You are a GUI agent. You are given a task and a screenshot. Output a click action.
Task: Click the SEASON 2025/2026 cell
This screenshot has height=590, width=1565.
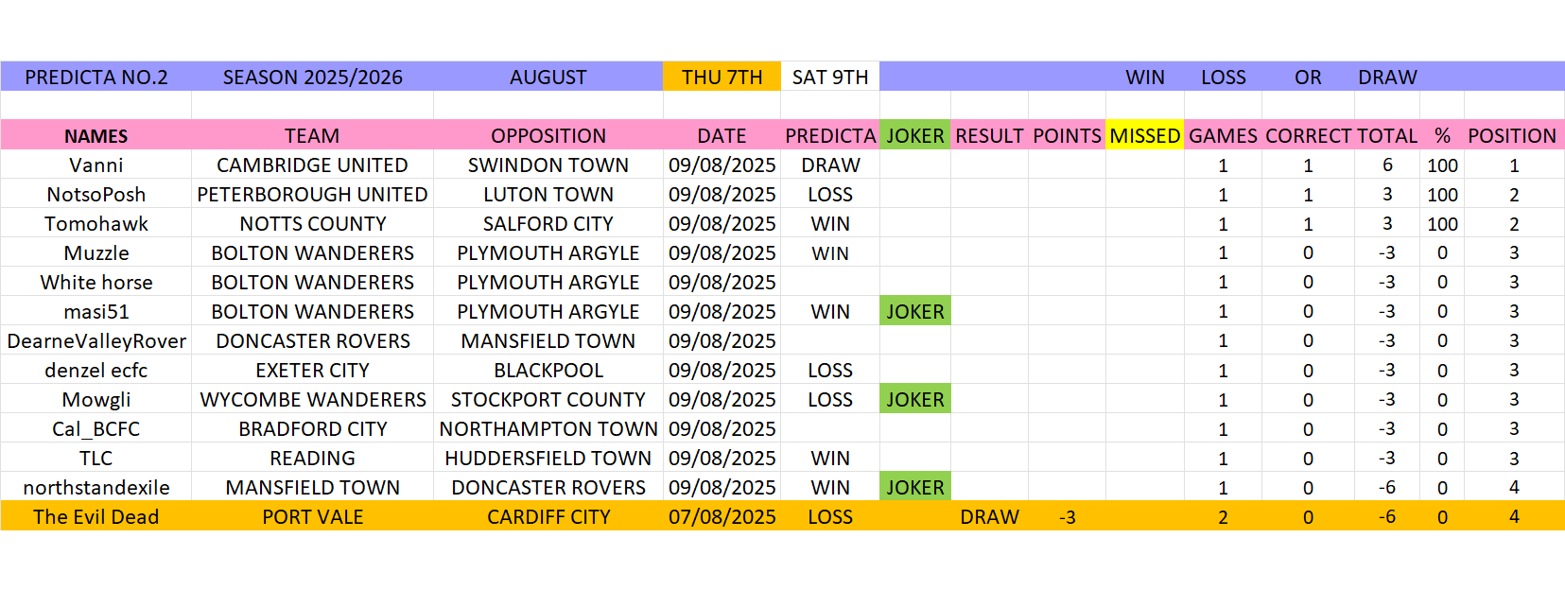(312, 77)
